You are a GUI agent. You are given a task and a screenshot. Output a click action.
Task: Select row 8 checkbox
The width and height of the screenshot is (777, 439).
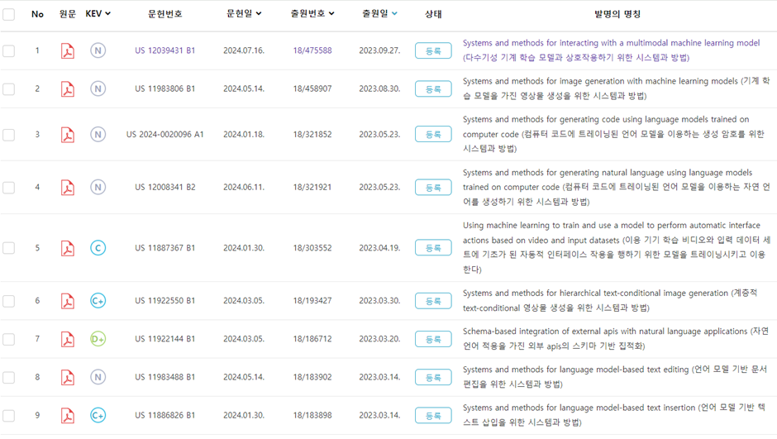coord(8,378)
